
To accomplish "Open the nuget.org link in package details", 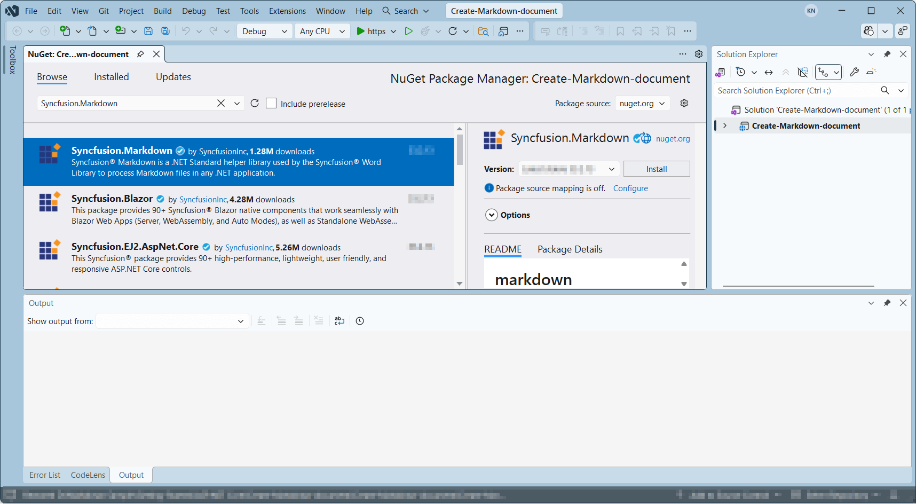I will [673, 138].
